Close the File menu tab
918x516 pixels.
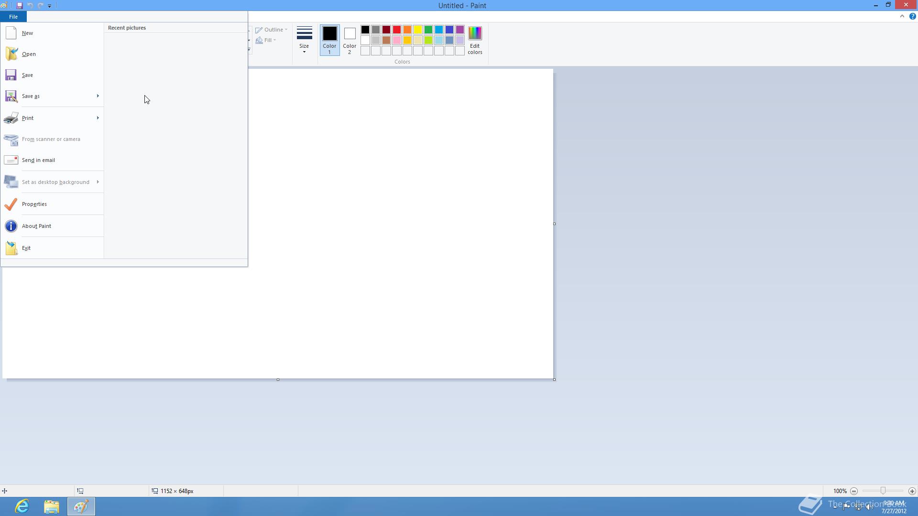tap(13, 17)
